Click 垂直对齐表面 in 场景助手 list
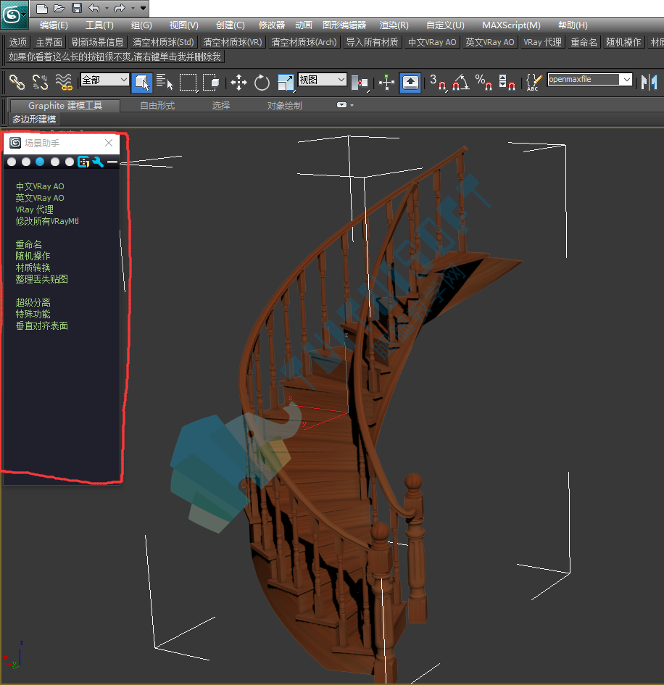 click(41, 326)
